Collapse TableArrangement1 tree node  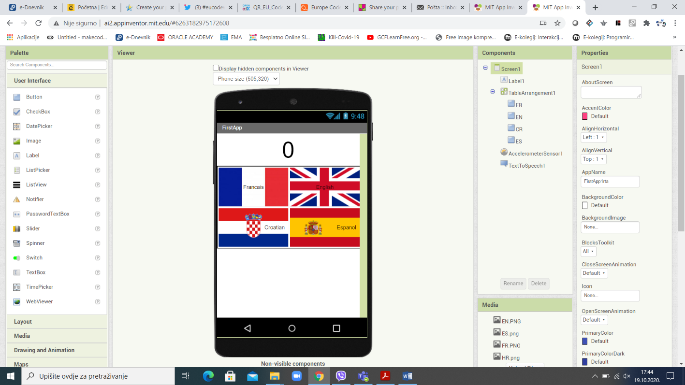493,91
